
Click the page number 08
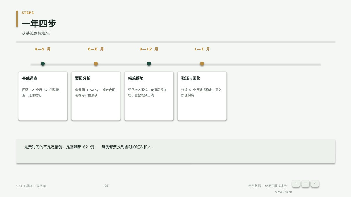click(x=106, y=186)
